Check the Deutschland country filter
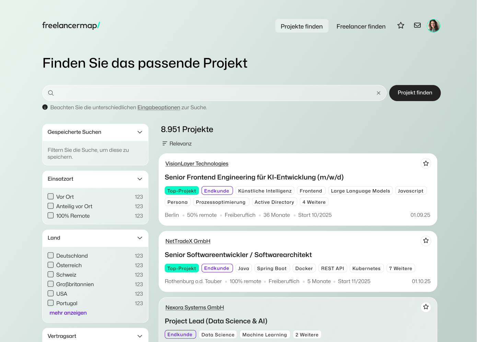Viewport: 477px width, 342px height. point(51,256)
